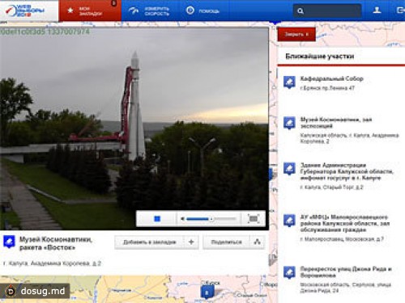This screenshot has height=303, width=405.
Task: Toggle fullscreen video icon
Action: 254,219
